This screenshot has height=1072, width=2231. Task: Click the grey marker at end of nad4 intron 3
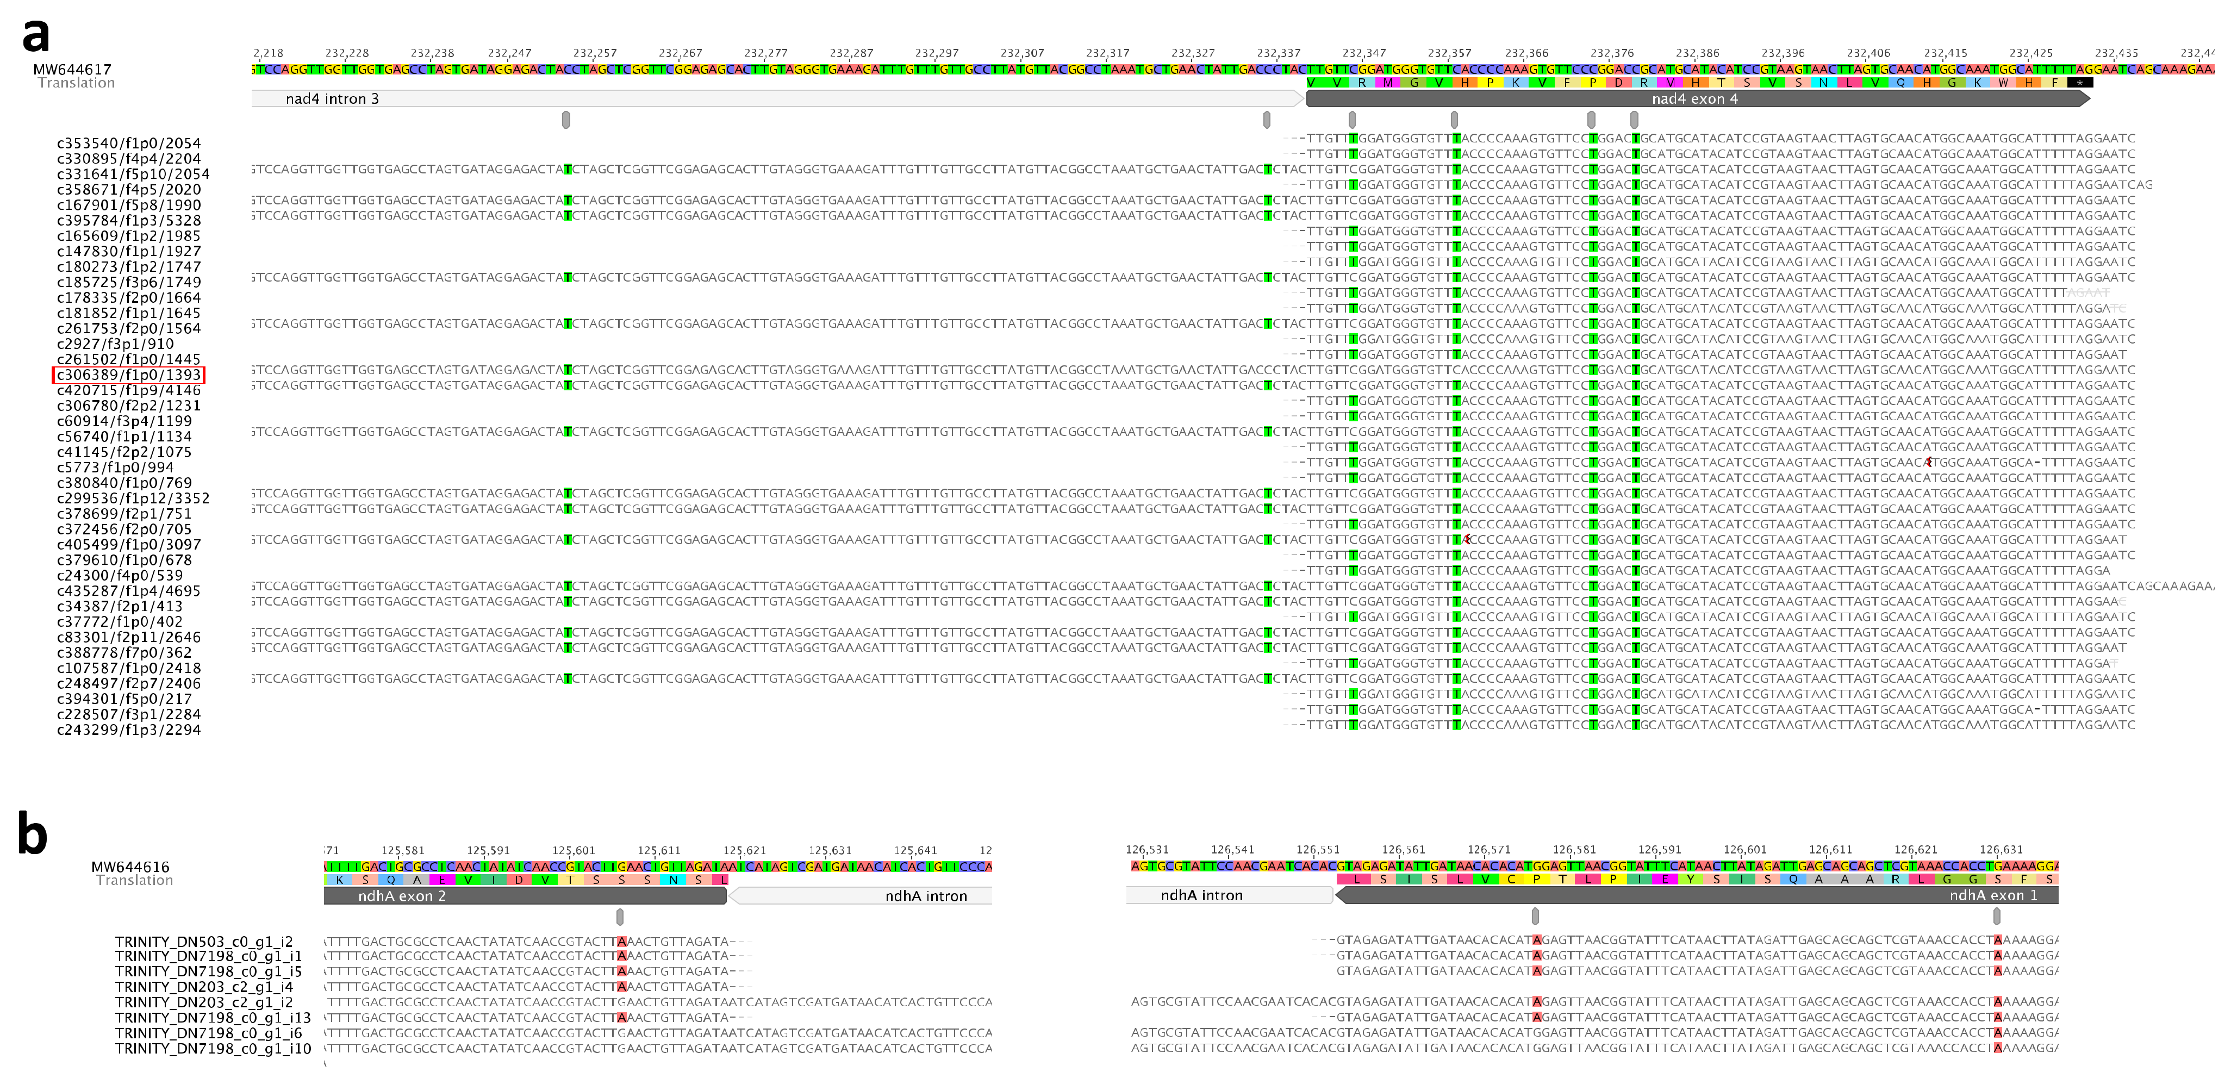coord(1266,120)
